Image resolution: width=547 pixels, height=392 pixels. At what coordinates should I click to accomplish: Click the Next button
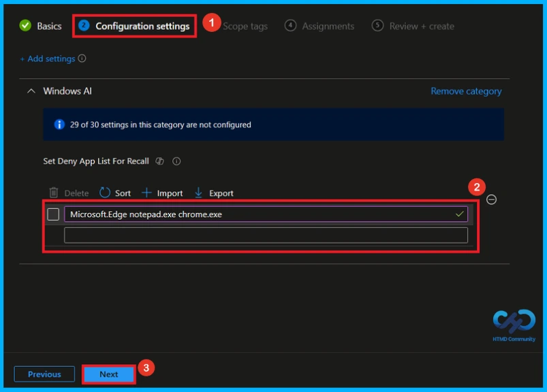tap(109, 374)
